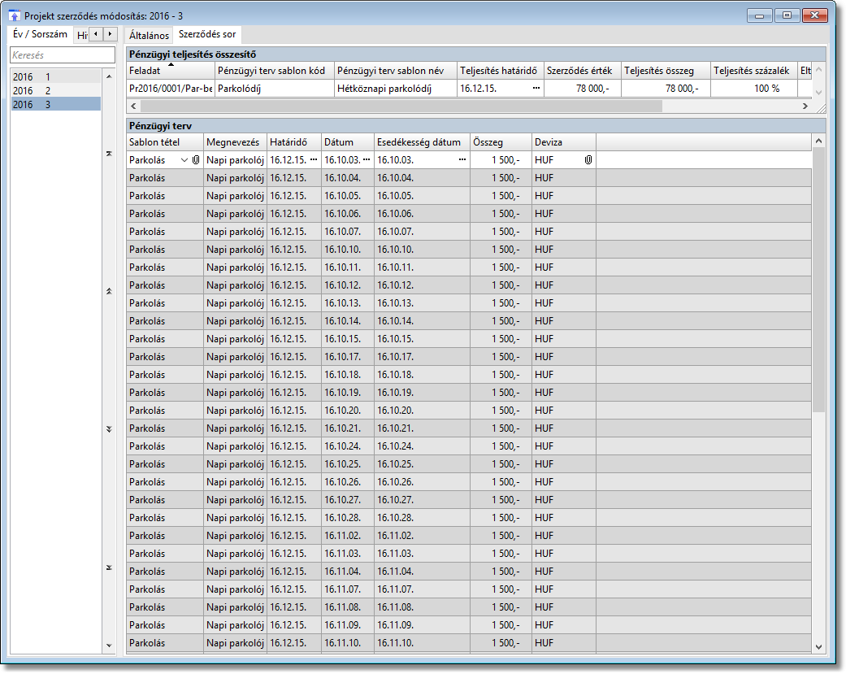Click the Sablon tétel column header
The height and width of the screenshot is (674, 846).
coord(165,142)
